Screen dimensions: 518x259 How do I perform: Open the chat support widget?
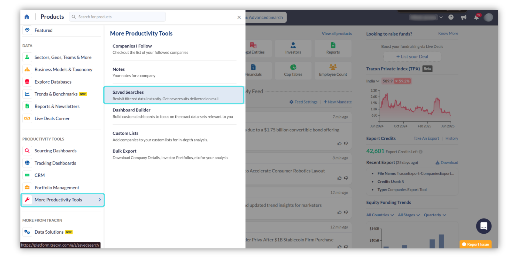point(483,226)
